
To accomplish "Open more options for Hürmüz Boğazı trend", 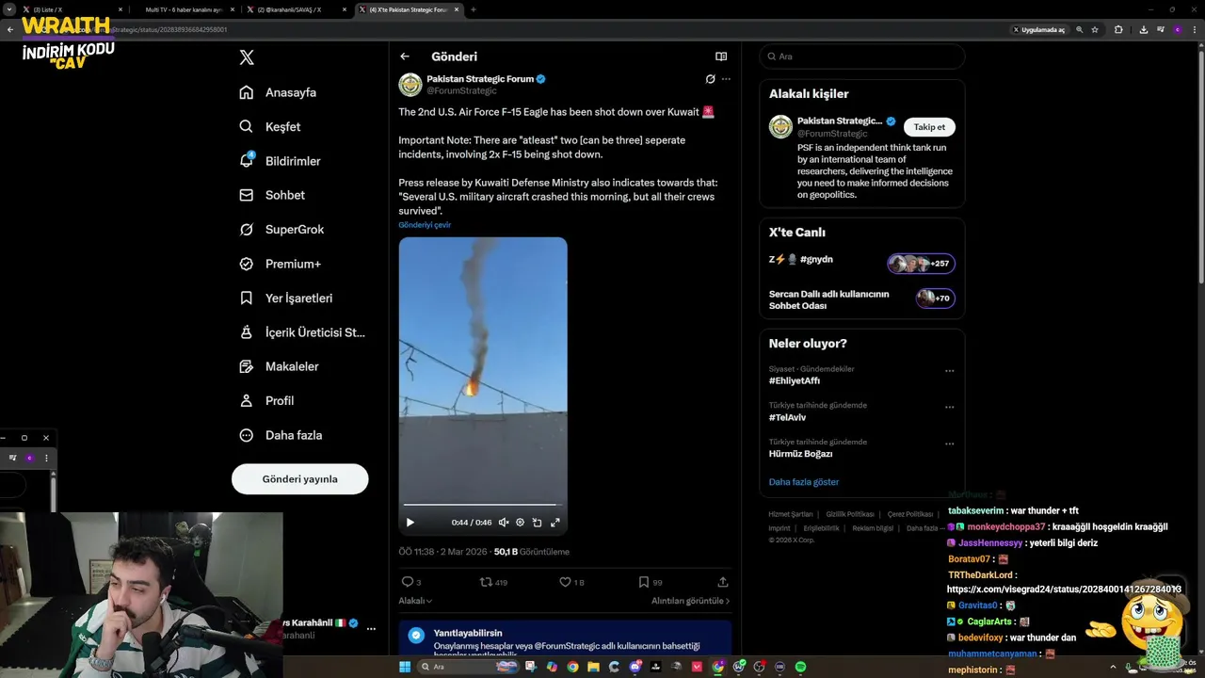I will (950, 444).
